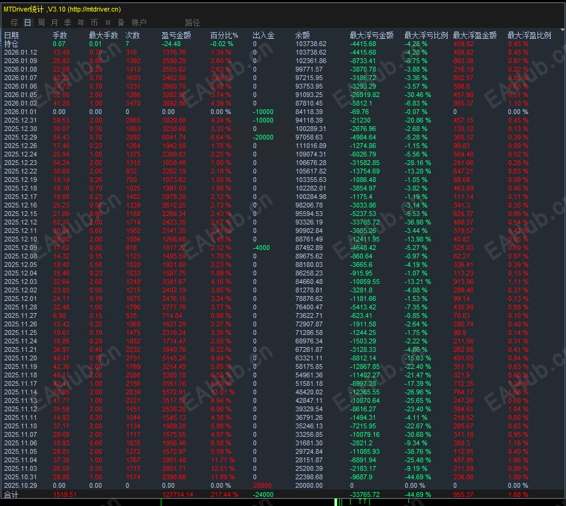The image size is (566, 506).
Task: Open the 备 tab
Action: click(121, 22)
